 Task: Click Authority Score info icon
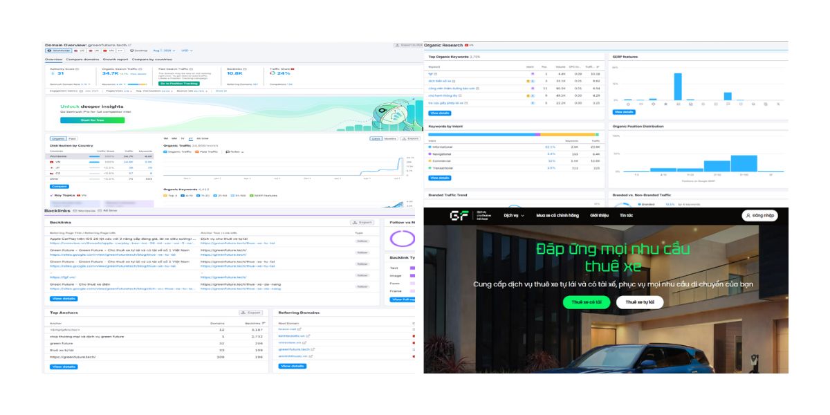click(x=77, y=68)
